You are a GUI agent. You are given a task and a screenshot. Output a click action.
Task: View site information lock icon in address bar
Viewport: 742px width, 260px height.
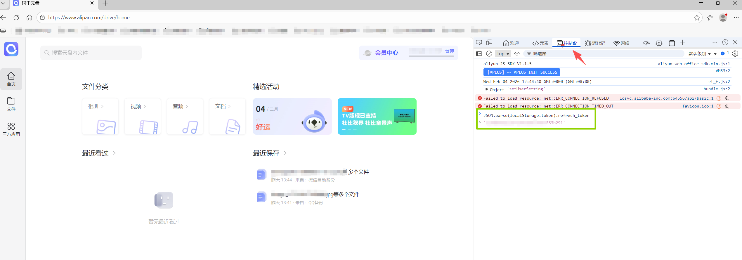pos(42,18)
